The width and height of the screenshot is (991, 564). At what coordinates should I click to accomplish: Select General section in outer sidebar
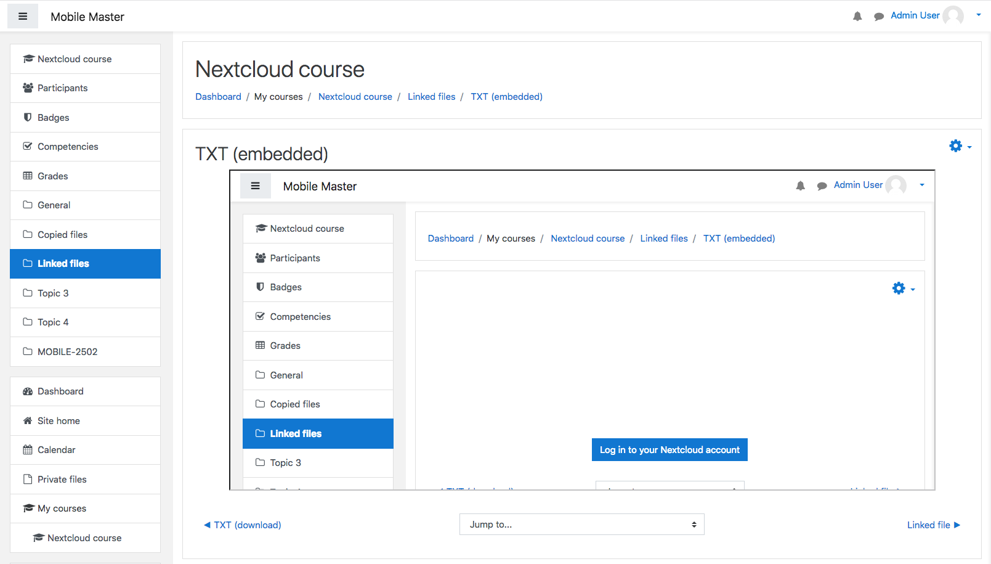(86, 205)
